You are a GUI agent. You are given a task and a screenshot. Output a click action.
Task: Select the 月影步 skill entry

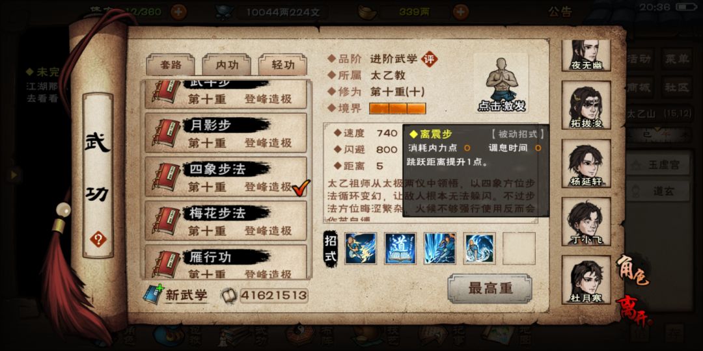(x=225, y=133)
